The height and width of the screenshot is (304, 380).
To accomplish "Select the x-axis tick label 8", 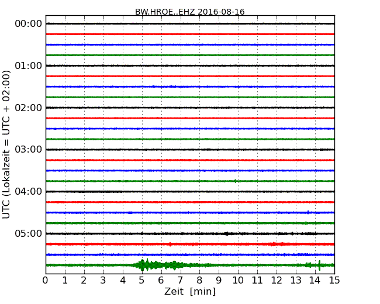I will (200, 281).
